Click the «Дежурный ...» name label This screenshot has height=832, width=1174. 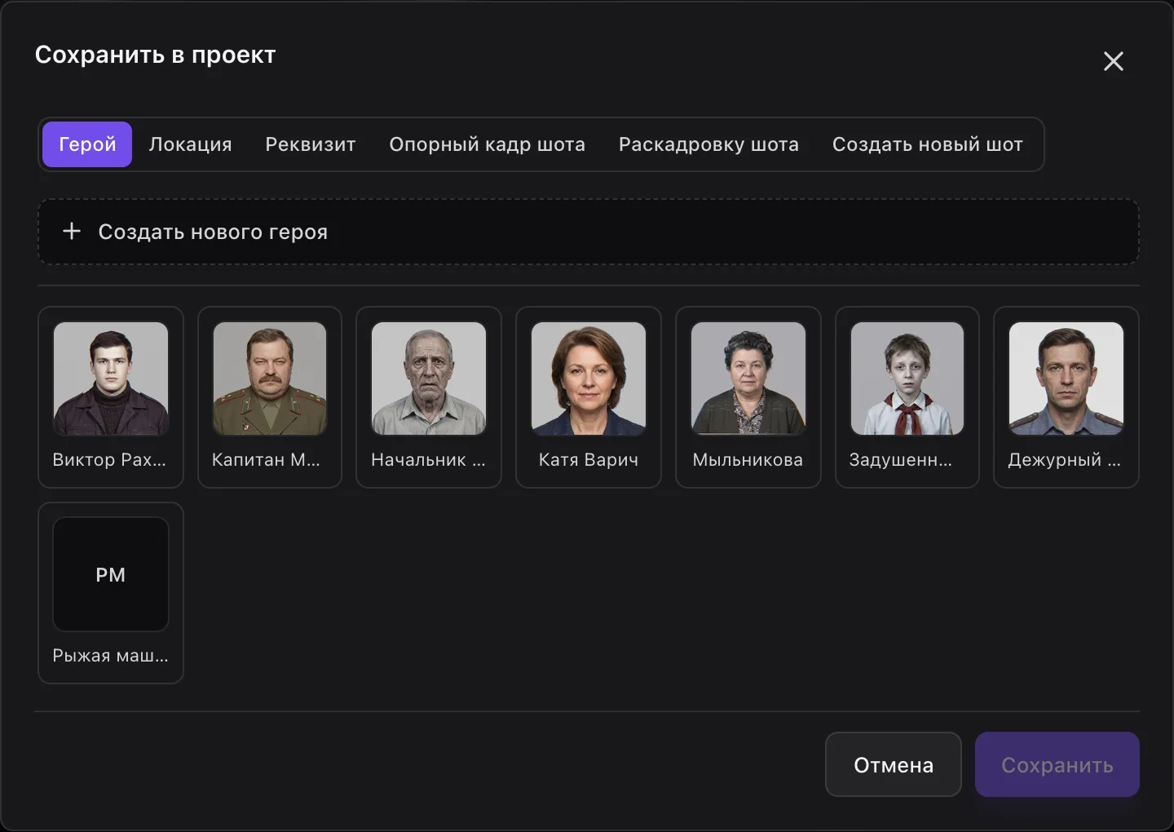(x=1065, y=460)
